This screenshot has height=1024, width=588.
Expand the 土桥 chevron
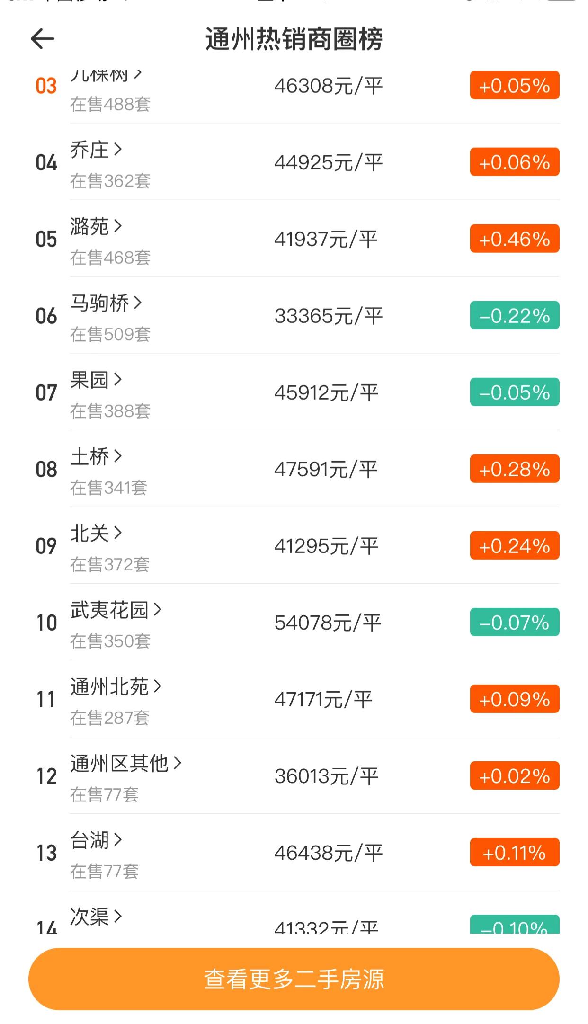click(118, 456)
